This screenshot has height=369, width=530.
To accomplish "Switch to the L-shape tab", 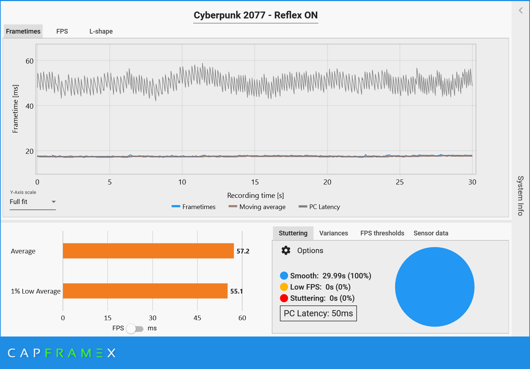I will pyautogui.click(x=101, y=31).
